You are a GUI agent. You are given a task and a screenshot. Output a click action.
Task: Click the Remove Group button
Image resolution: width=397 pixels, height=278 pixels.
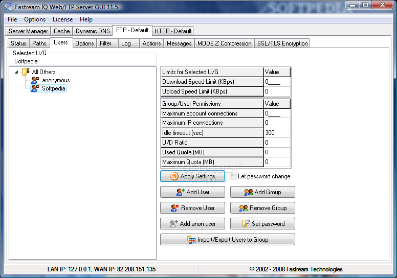262,208
